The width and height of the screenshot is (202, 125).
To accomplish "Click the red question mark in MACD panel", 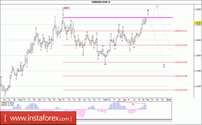I will (133, 105).
